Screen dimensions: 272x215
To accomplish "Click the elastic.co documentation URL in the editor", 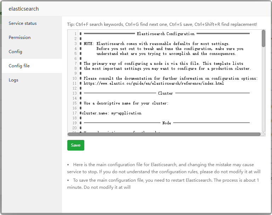I will (x=154, y=84).
